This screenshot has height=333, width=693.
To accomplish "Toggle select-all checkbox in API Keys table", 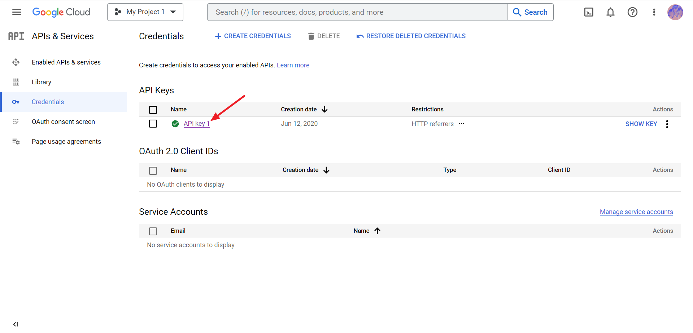I will tap(153, 110).
